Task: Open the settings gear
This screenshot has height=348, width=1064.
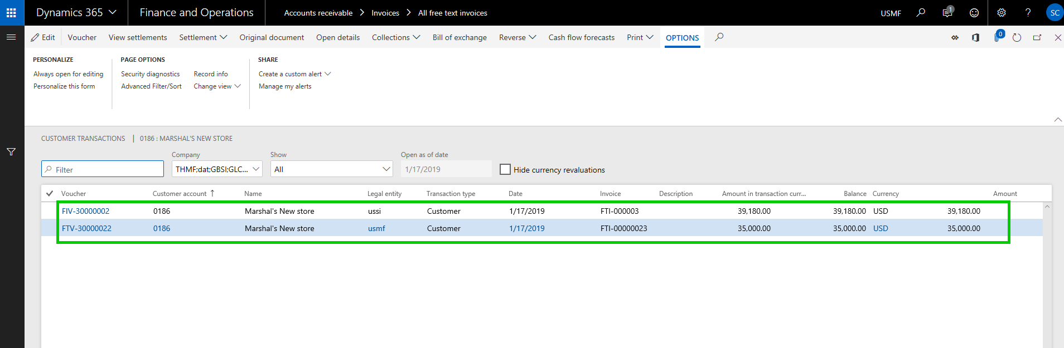Action: pos(1002,12)
